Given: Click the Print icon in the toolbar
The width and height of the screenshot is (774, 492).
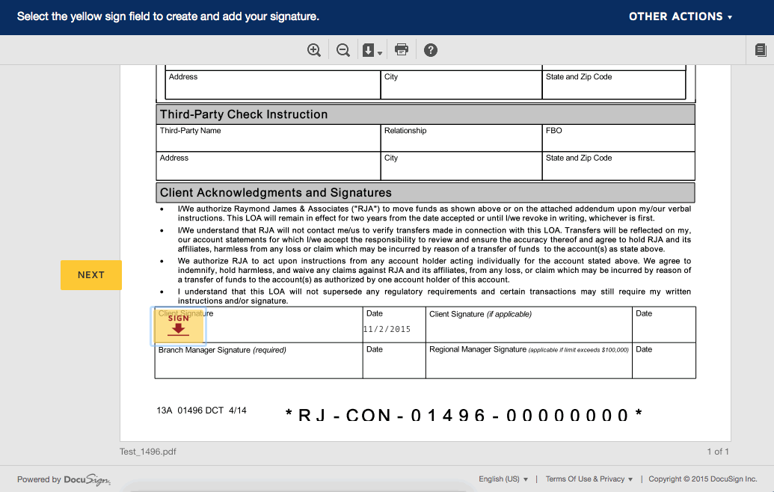Looking at the screenshot, I should [x=402, y=49].
